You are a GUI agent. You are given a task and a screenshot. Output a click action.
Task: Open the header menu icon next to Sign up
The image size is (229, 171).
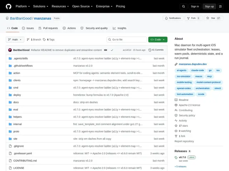click(x=220, y=6)
